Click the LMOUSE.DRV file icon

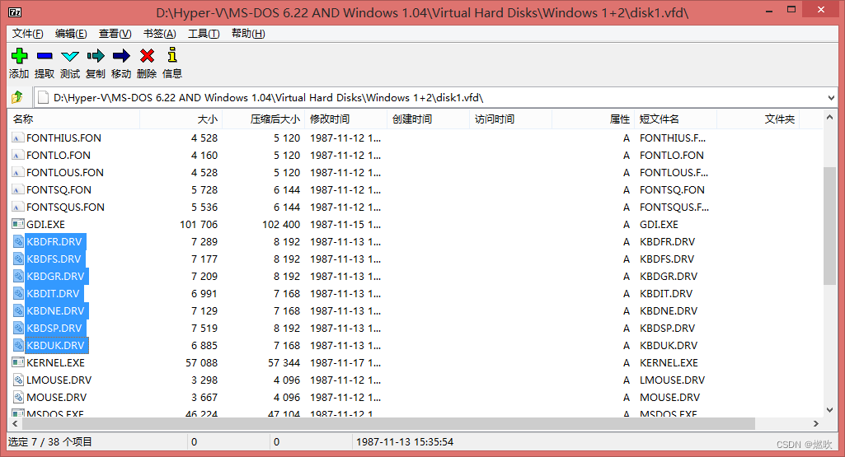pyautogui.click(x=18, y=380)
